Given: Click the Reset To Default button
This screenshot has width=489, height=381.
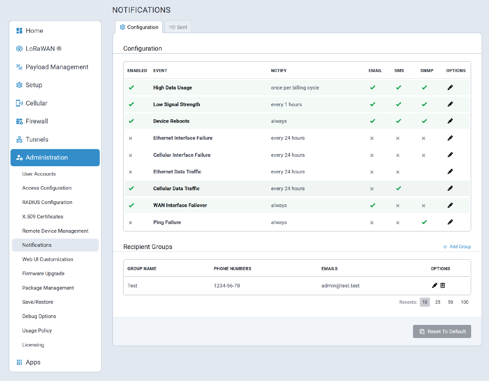Looking at the screenshot, I should [x=442, y=331].
